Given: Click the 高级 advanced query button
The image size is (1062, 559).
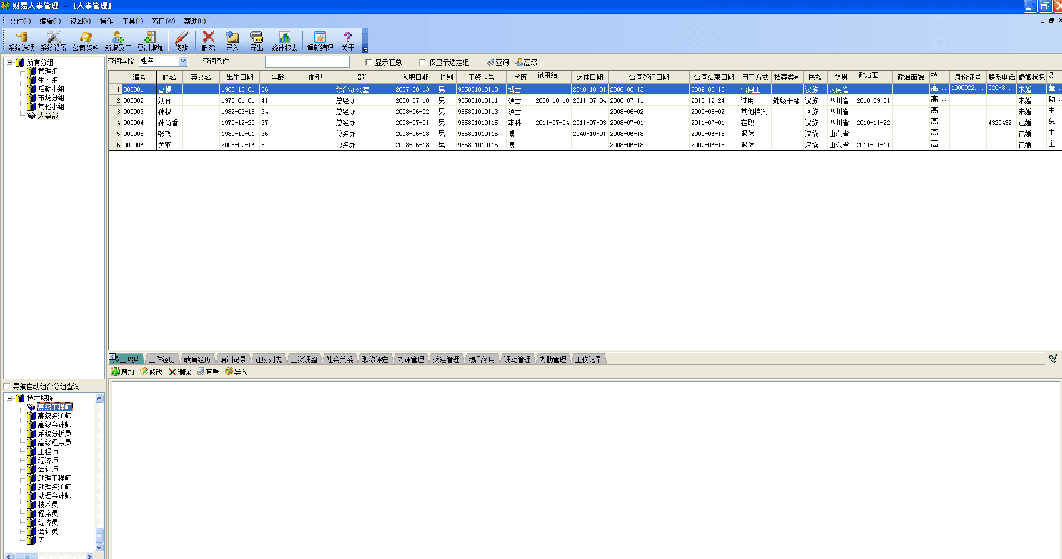Looking at the screenshot, I should [x=526, y=62].
